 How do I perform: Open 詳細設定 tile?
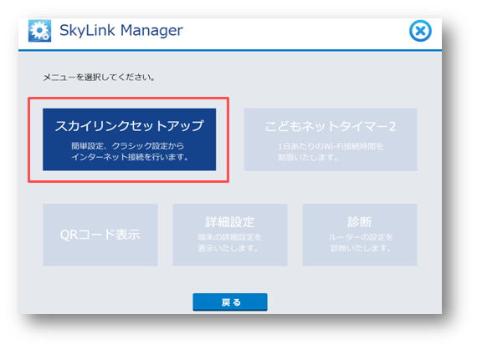pos(230,235)
